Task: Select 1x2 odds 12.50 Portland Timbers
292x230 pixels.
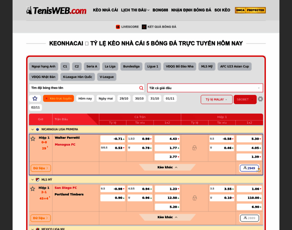Action: [167, 198]
